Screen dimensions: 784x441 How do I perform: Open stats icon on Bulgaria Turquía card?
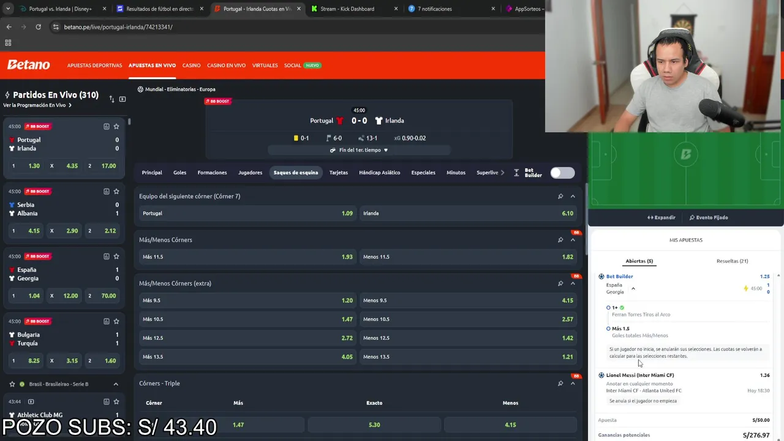(106, 321)
